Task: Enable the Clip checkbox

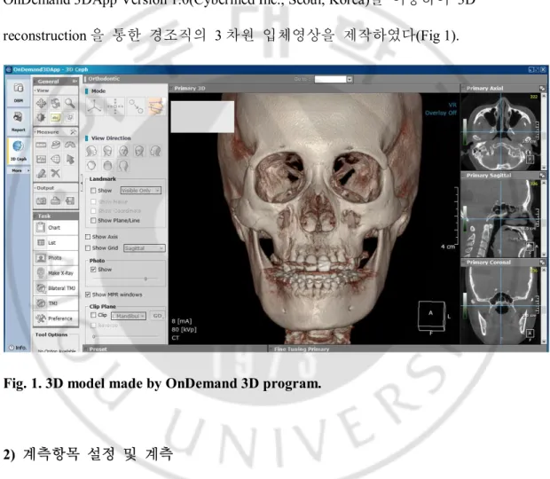Action: [x=93, y=315]
